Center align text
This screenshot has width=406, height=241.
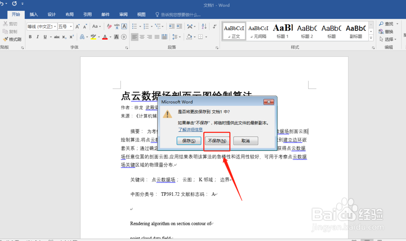(x=142, y=37)
